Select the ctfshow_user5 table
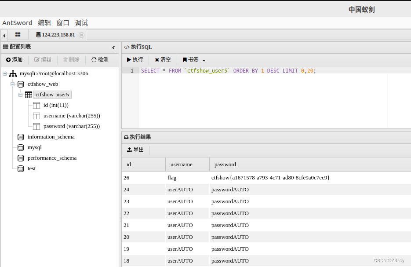This screenshot has width=411, height=267. (52, 94)
